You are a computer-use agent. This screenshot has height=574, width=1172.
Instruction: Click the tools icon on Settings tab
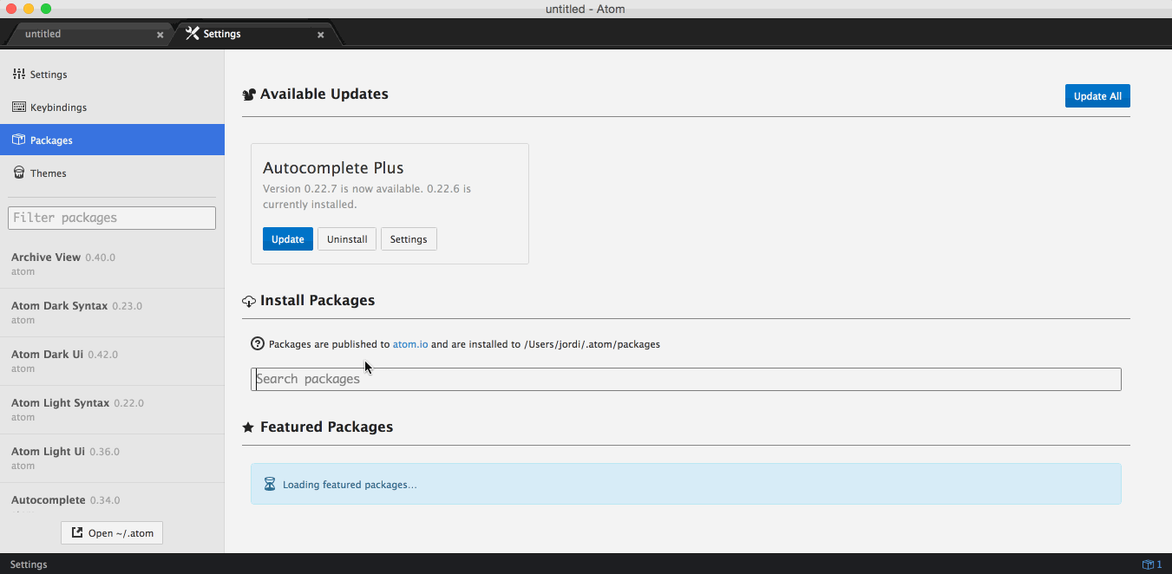(193, 34)
